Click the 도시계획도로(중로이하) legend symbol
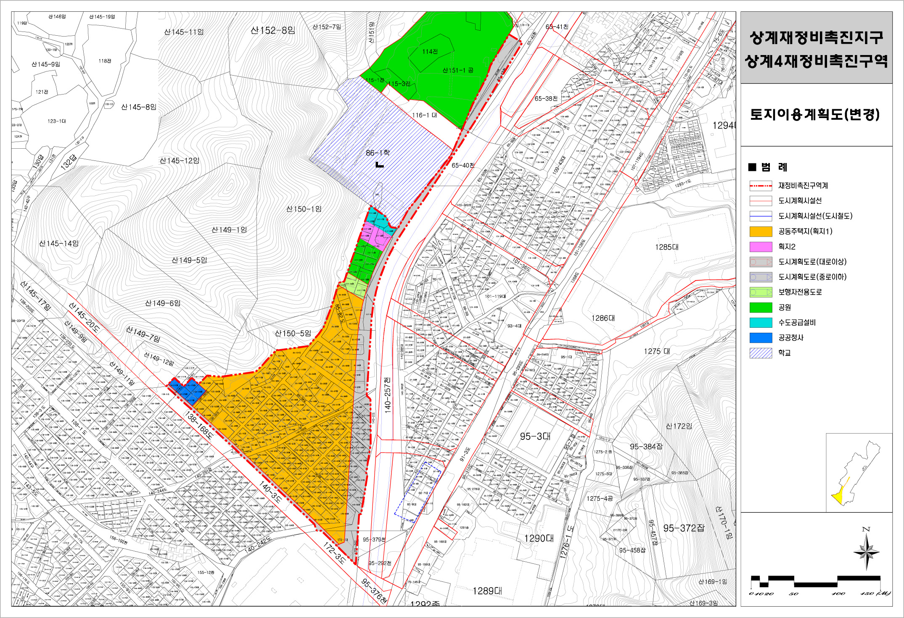The image size is (904, 618). click(761, 277)
